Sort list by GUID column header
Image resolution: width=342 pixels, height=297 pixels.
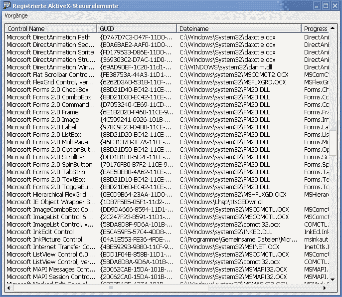137,29
